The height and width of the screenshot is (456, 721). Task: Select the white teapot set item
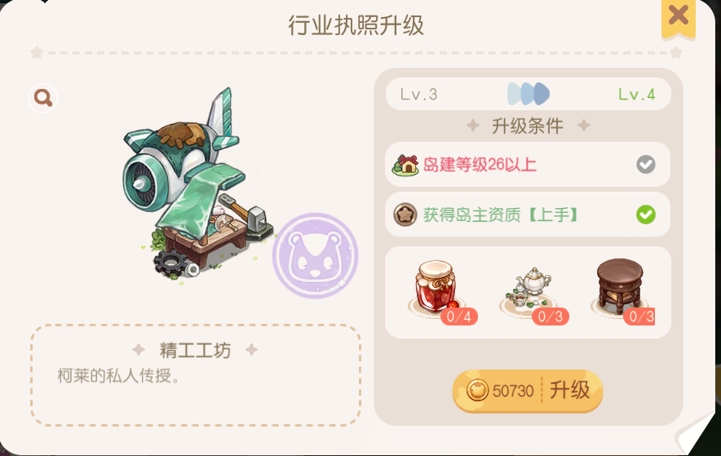click(529, 289)
